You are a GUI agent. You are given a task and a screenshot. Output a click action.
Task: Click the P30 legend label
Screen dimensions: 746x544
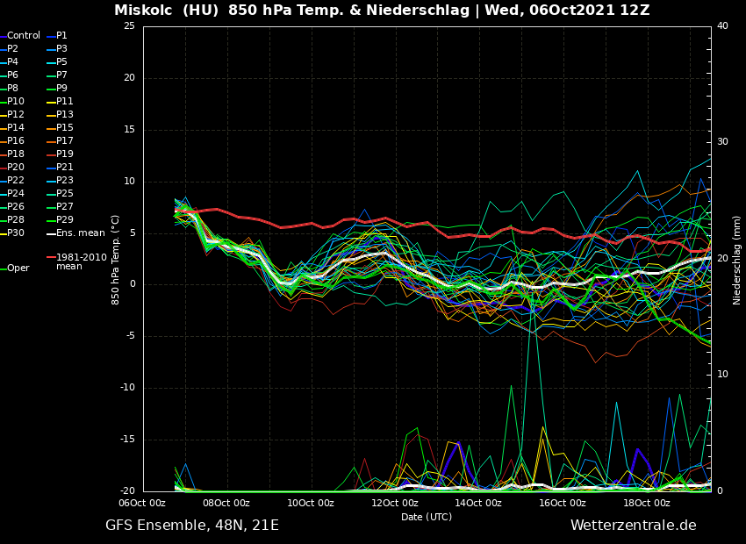(x=16, y=233)
